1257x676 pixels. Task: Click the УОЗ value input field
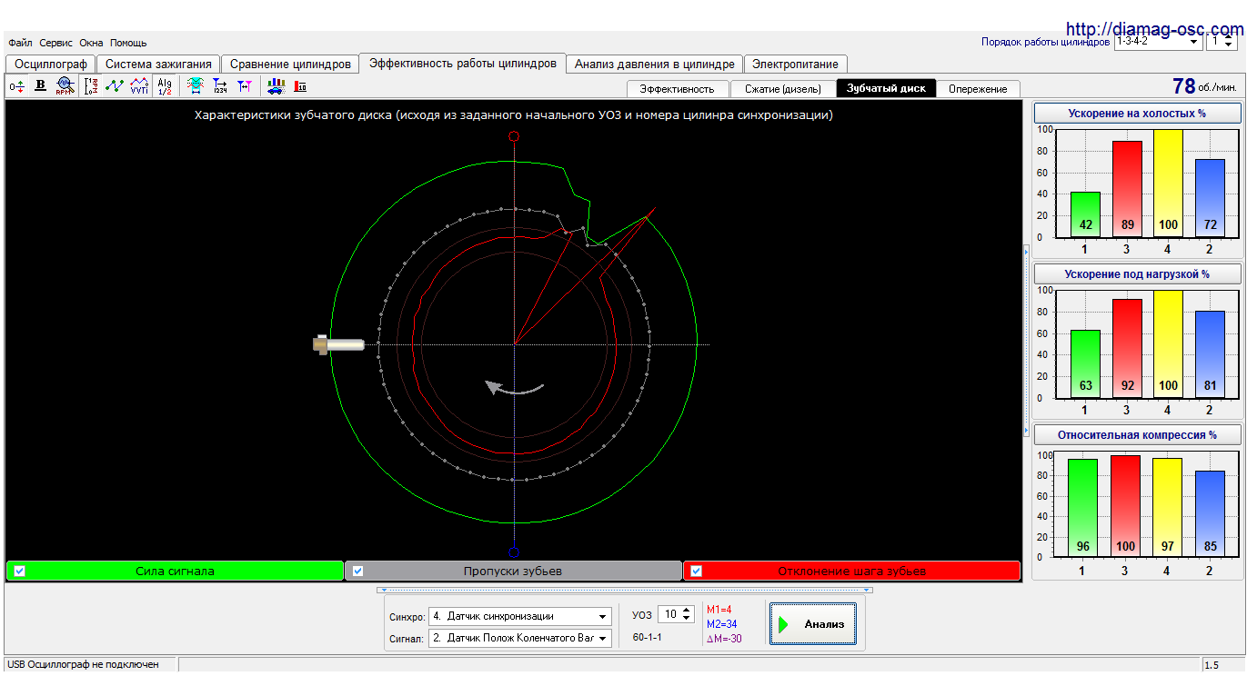669,615
